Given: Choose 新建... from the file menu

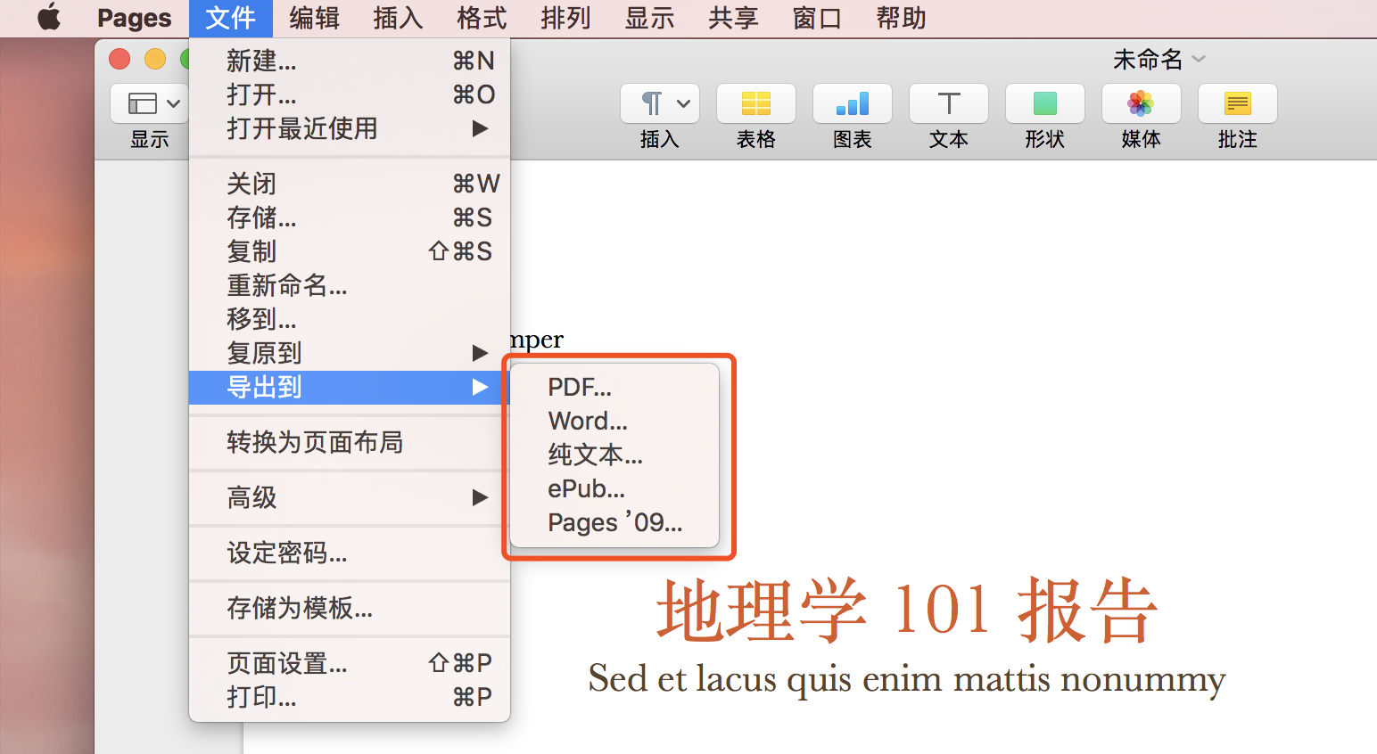Looking at the screenshot, I should pyautogui.click(x=350, y=61).
